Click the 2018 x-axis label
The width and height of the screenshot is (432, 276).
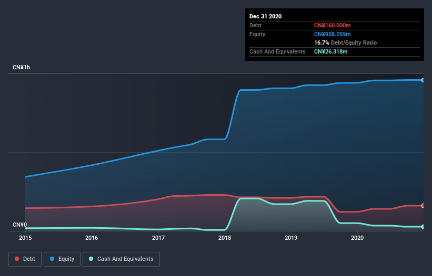click(x=225, y=238)
